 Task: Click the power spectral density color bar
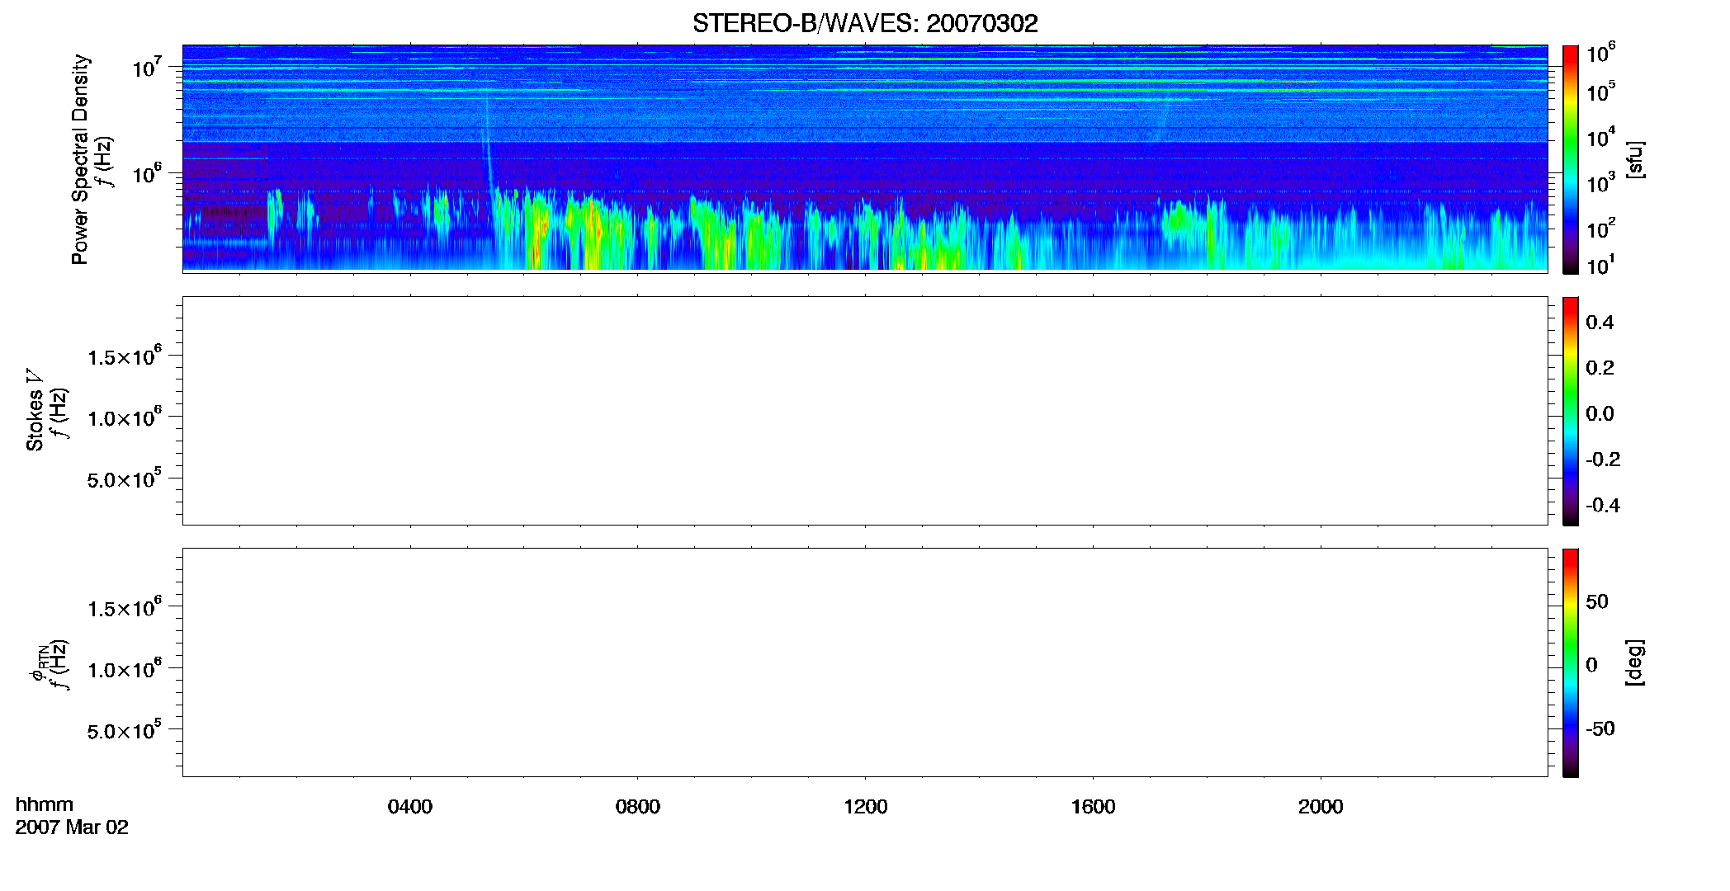(x=1571, y=159)
